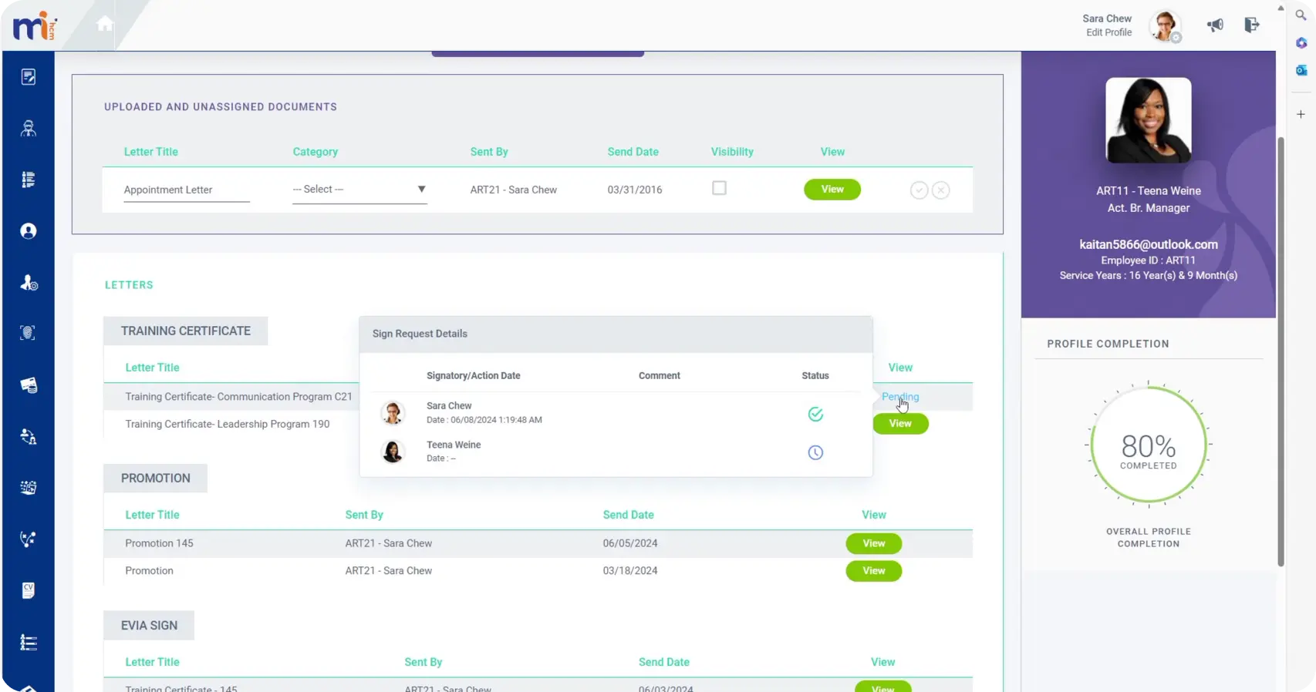Image resolution: width=1316 pixels, height=692 pixels.
Task: Click email kaitan5866@outlook.com
Action: click(1148, 244)
